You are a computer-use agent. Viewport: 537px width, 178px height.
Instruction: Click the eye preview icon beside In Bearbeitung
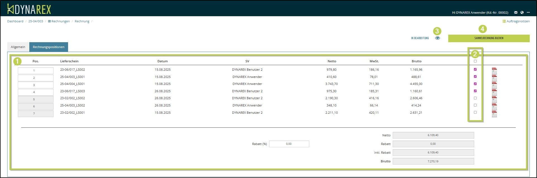pyautogui.click(x=437, y=38)
